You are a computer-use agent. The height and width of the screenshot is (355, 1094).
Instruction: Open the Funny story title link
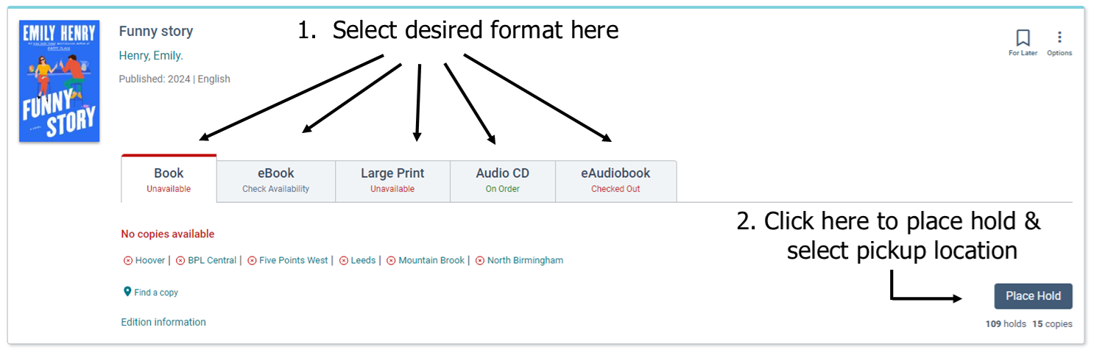pyautogui.click(x=156, y=31)
